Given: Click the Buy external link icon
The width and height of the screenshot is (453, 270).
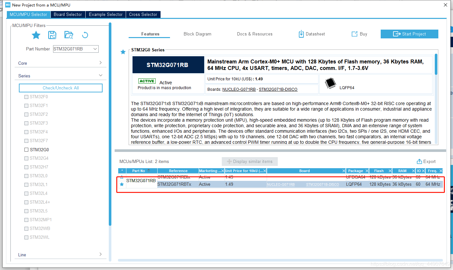Looking at the screenshot, I should [x=354, y=34].
